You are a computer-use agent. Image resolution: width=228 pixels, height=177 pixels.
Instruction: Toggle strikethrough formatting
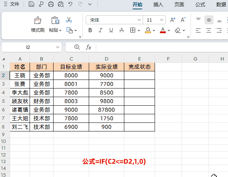point(122,30)
